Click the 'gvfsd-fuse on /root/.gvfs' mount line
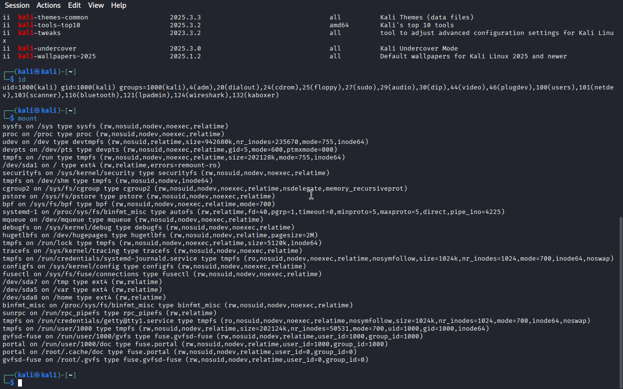This screenshot has height=389, width=623. click(x=185, y=360)
